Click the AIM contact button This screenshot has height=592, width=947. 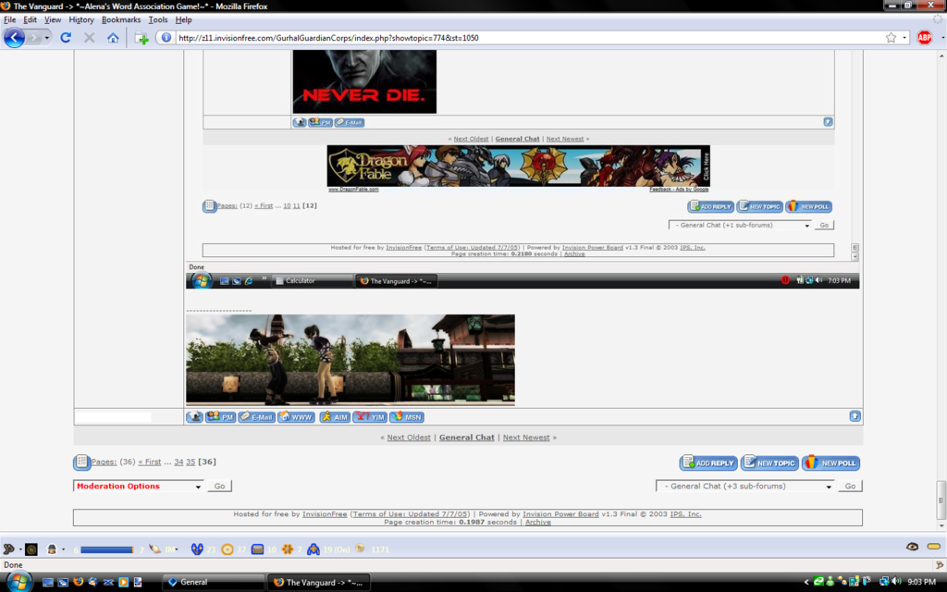(335, 417)
